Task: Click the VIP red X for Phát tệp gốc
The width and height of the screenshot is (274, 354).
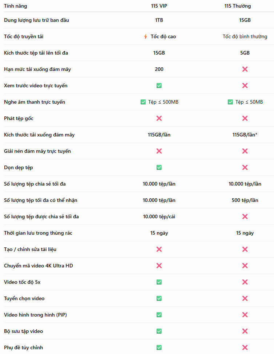Action: [159, 118]
